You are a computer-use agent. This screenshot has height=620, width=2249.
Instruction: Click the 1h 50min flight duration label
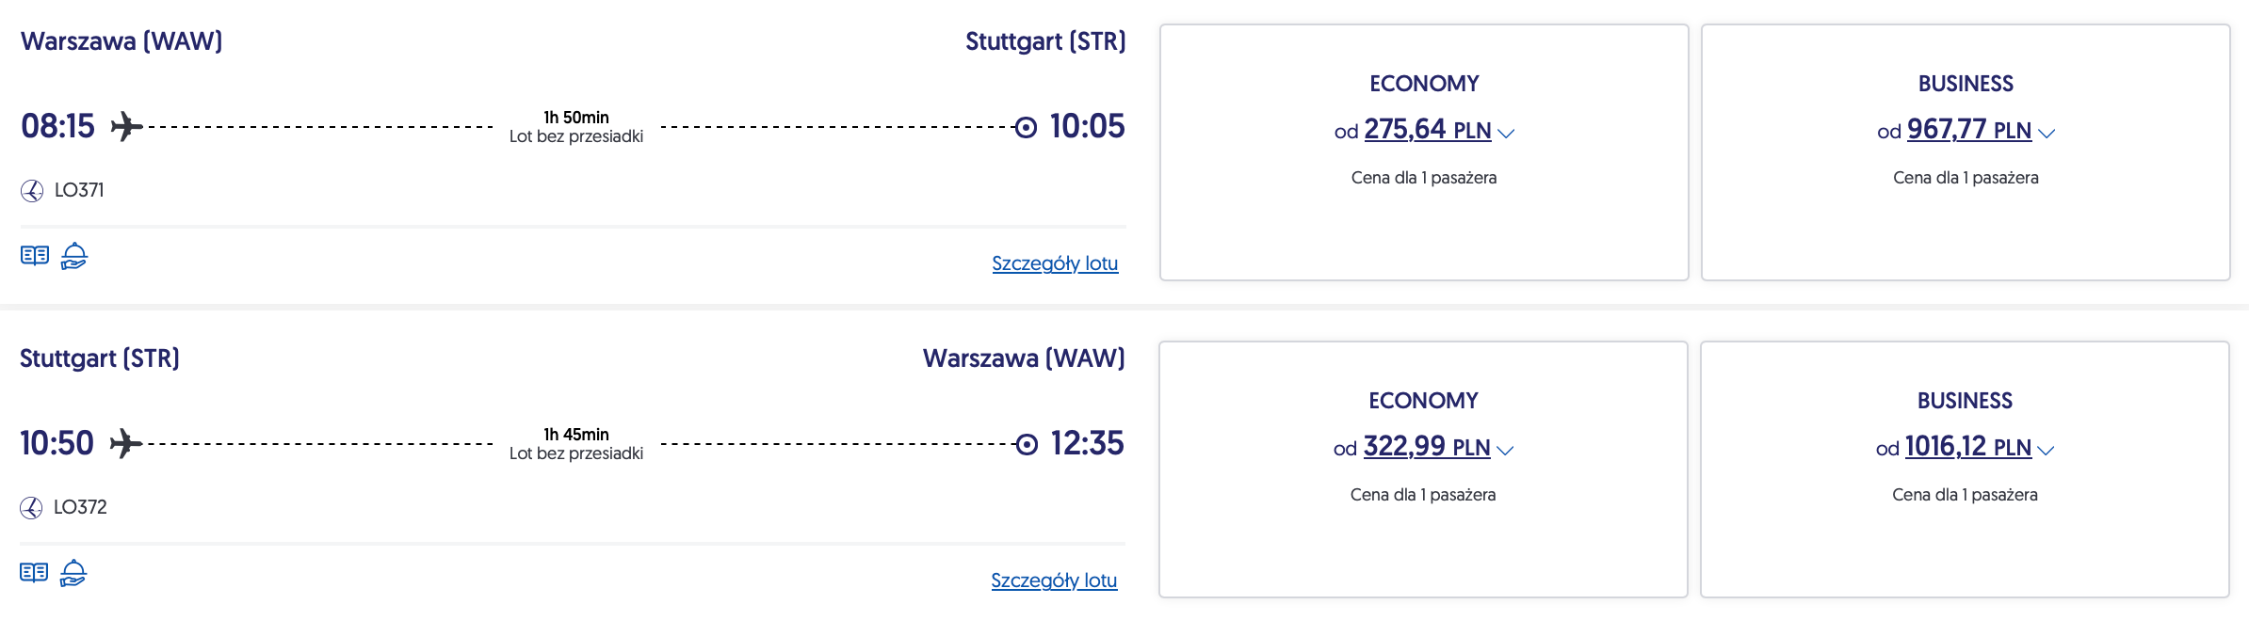pos(576,118)
